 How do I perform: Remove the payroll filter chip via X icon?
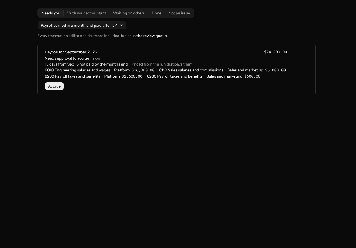pyautogui.click(x=121, y=25)
